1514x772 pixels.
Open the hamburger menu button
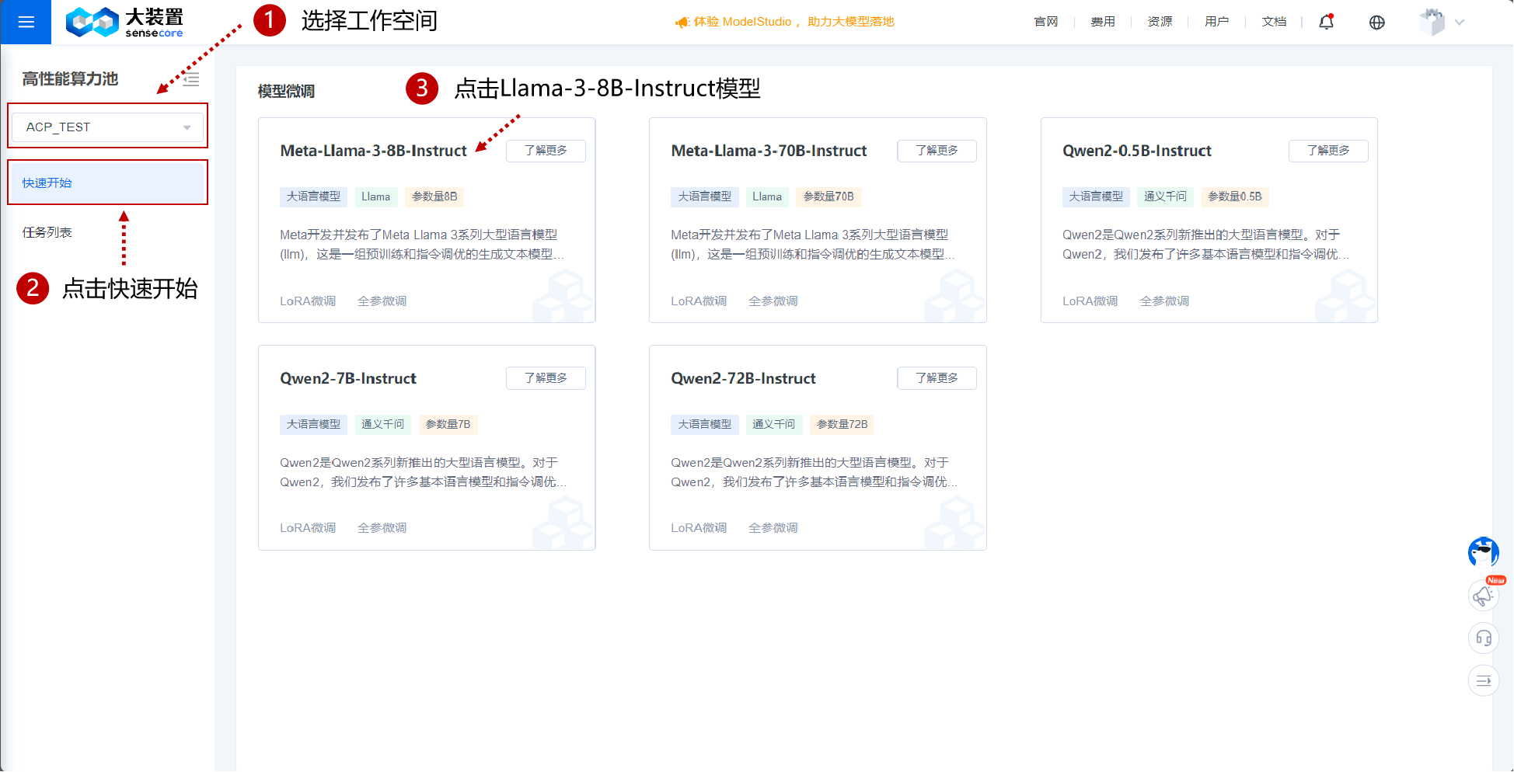pos(26,22)
